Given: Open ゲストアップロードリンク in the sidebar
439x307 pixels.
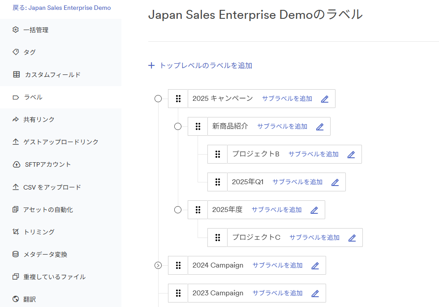Looking at the screenshot, I should coord(61,142).
